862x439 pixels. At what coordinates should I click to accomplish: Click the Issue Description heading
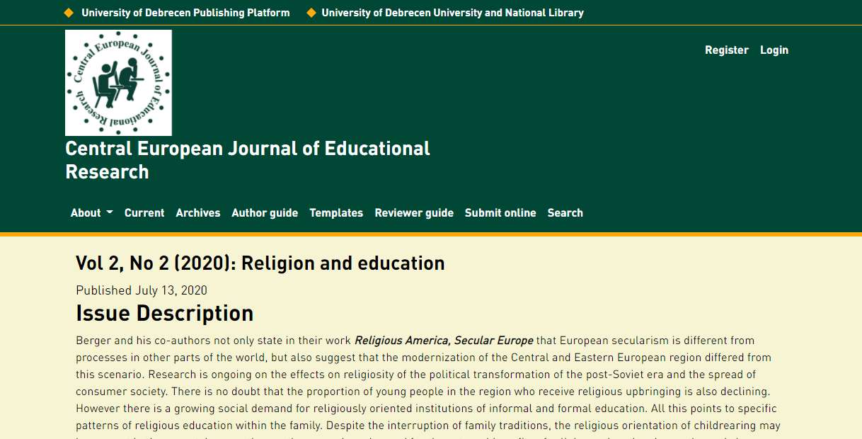tap(164, 313)
